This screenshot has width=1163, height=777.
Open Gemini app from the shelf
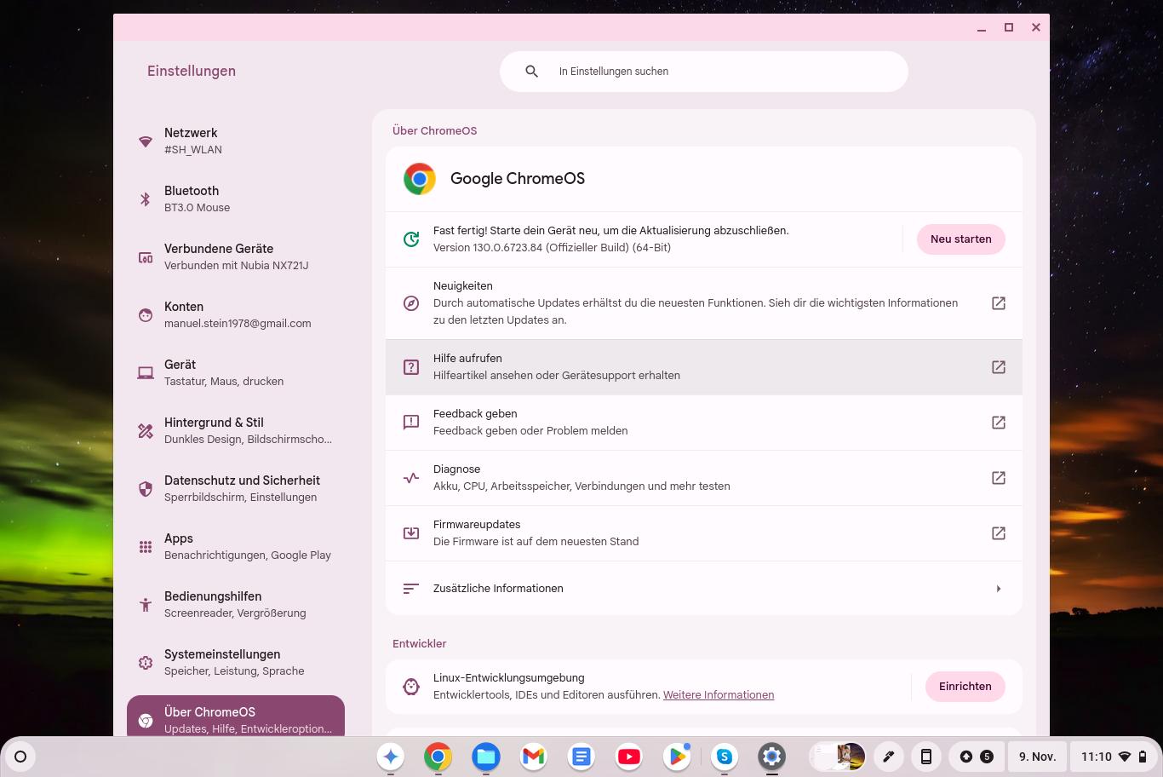[391, 757]
